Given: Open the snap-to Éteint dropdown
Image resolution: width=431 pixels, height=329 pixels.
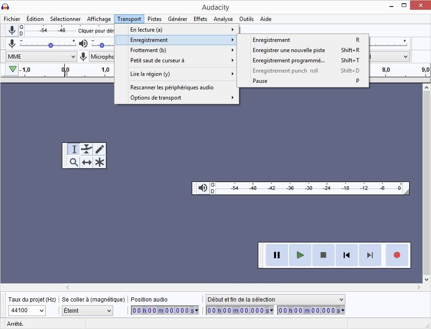Looking at the screenshot, I should [87, 310].
